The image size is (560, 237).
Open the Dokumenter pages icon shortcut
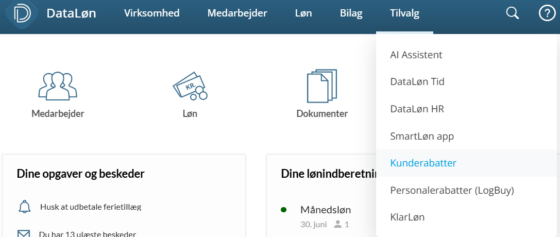coord(322,86)
